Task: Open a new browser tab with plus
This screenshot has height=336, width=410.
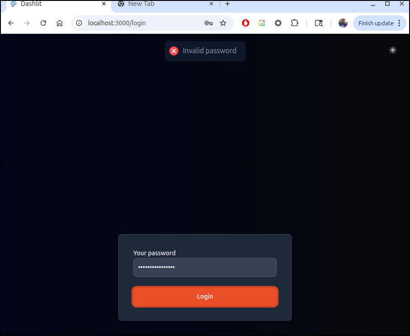Action: coord(228,4)
